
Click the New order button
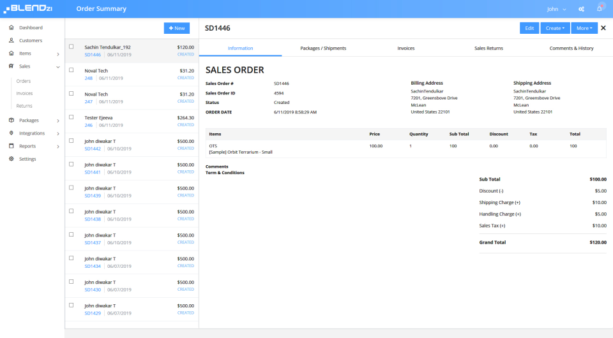(177, 28)
